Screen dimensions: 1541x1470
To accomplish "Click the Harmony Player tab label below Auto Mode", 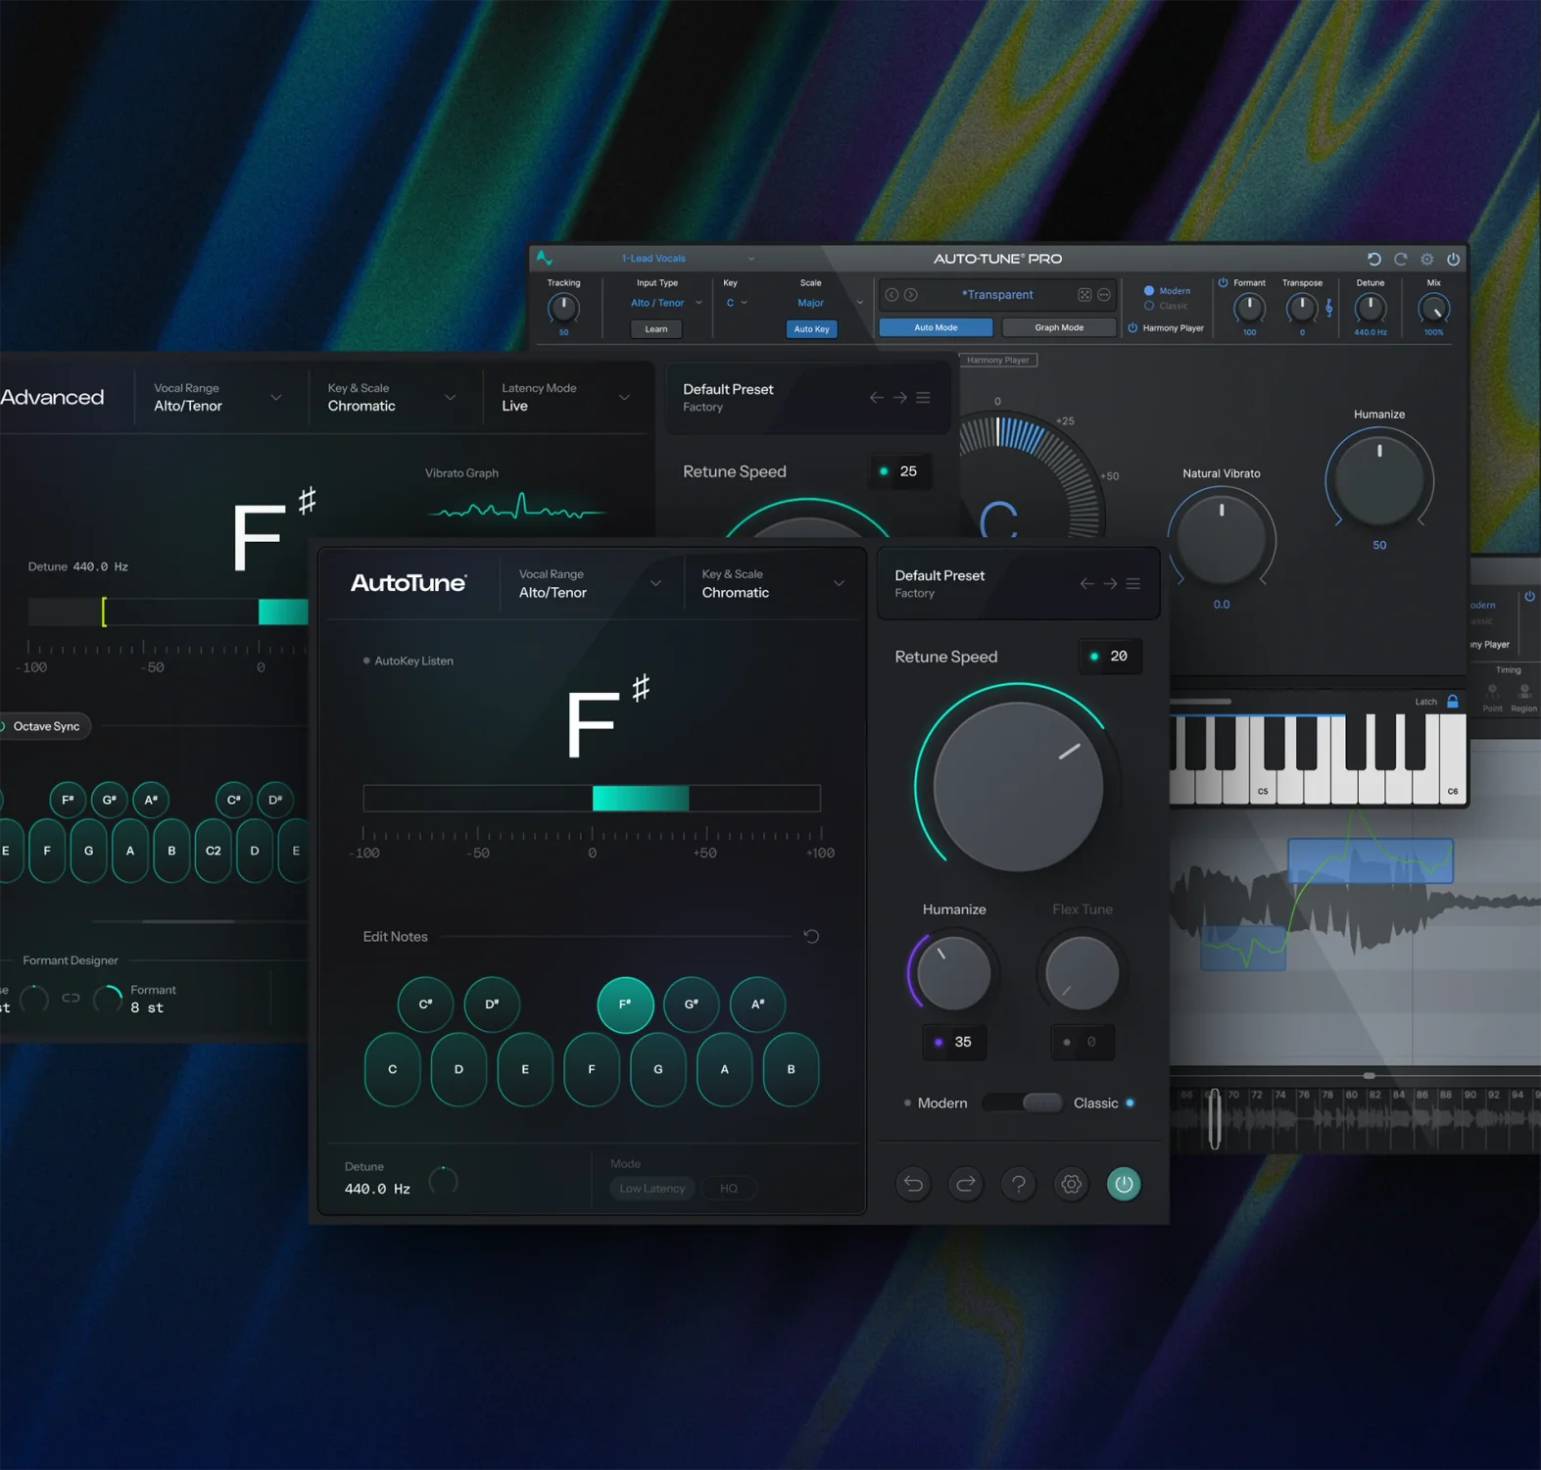I will click(997, 360).
